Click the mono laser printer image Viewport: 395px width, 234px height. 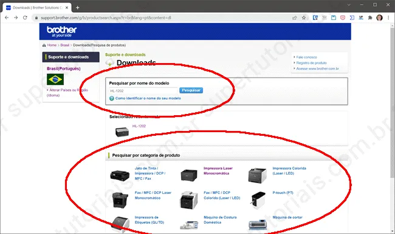(189, 175)
